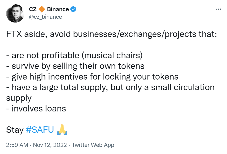Click the "CZ" display name text
Screen dimensions: 227x154
[33, 9]
